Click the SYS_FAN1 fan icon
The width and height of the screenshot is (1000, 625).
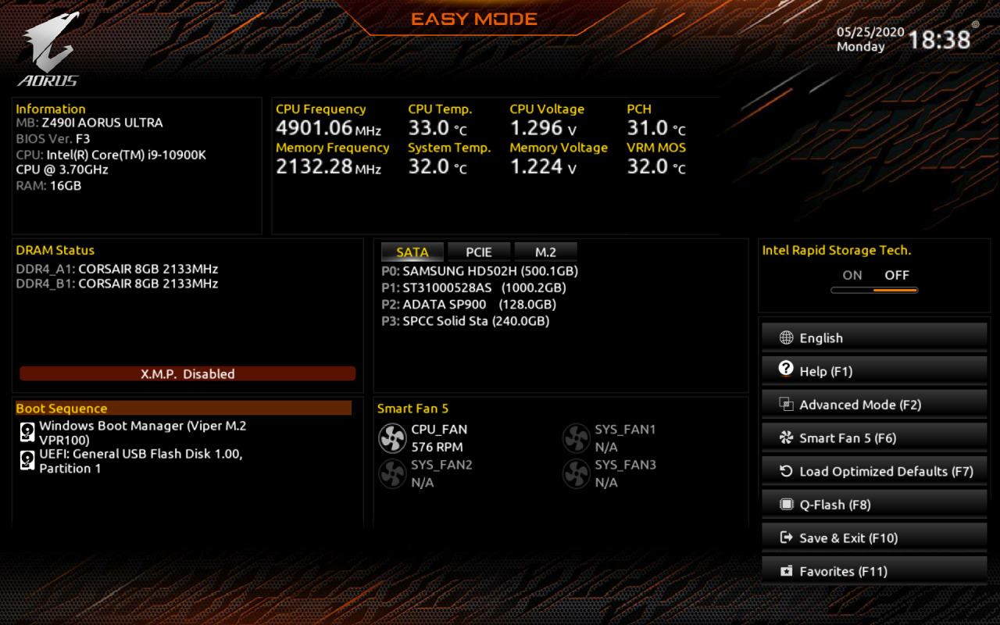(x=576, y=438)
